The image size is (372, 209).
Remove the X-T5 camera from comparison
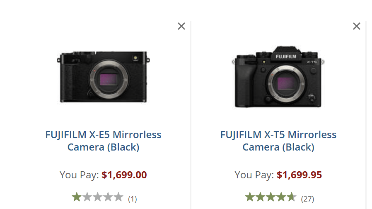coord(357,26)
